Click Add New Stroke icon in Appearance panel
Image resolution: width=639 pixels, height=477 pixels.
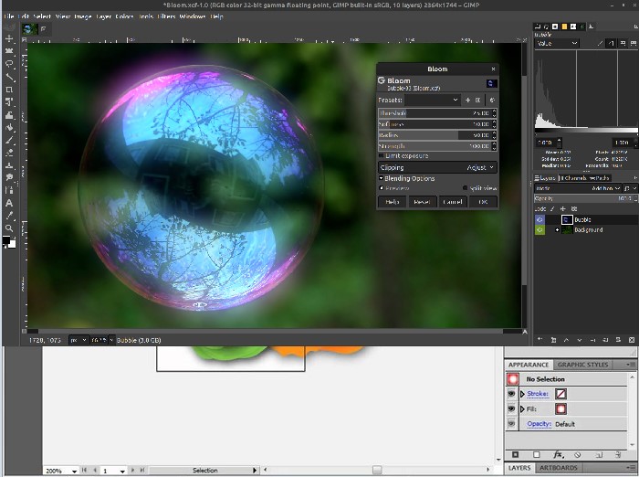click(x=516, y=454)
